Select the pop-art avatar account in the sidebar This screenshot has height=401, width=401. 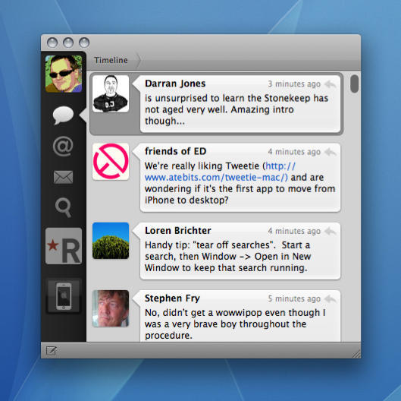click(x=64, y=74)
